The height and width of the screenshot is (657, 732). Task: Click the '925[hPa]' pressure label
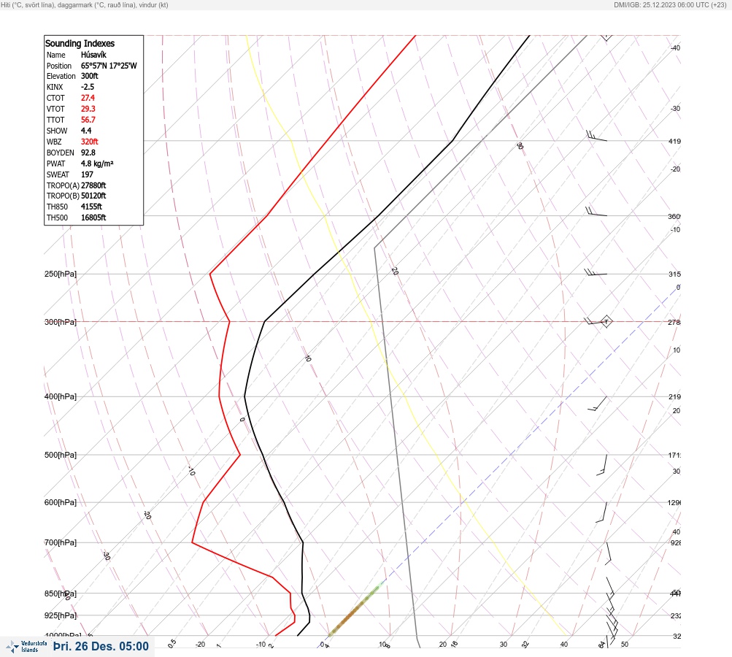click(61, 615)
